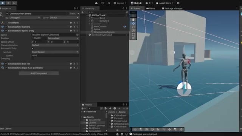
Task: Click the Cinemachine brain icon beside MainCamera
Action: [x=124, y=26]
